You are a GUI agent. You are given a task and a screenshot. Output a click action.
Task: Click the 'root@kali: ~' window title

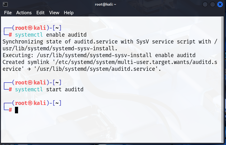tap(106, 4)
